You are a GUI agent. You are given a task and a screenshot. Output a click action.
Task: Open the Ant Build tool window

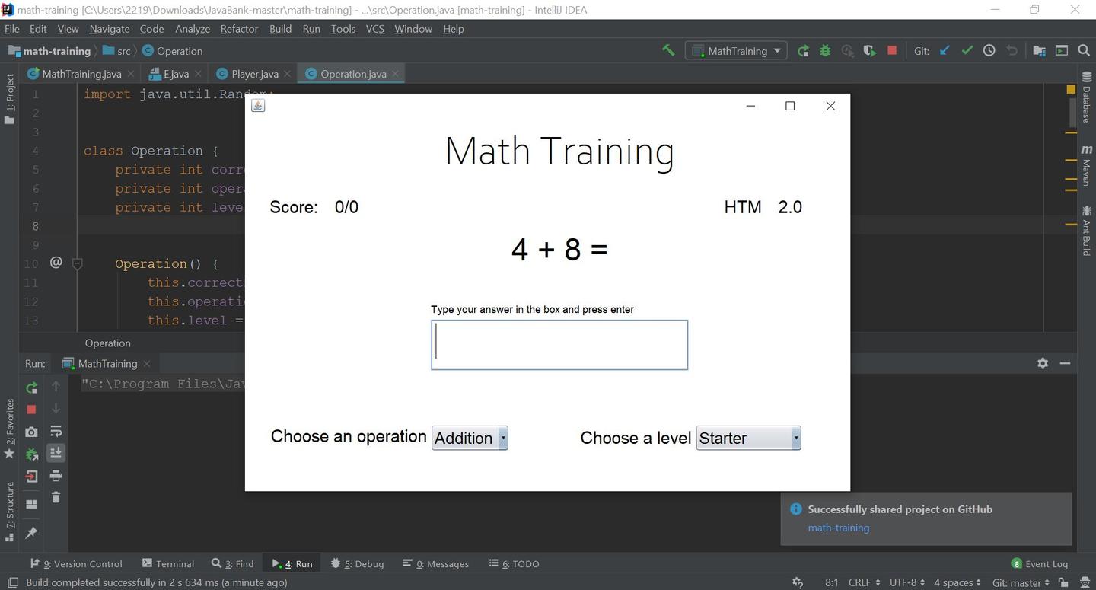[x=1087, y=231]
